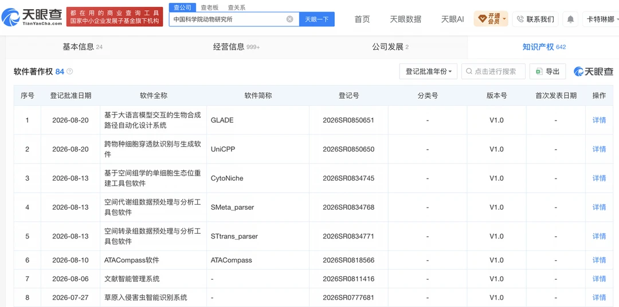The height and width of the screenshot is (307, 619).
Task: Click the phone icon in 联系我们
Action: click(x=520, y=19)
